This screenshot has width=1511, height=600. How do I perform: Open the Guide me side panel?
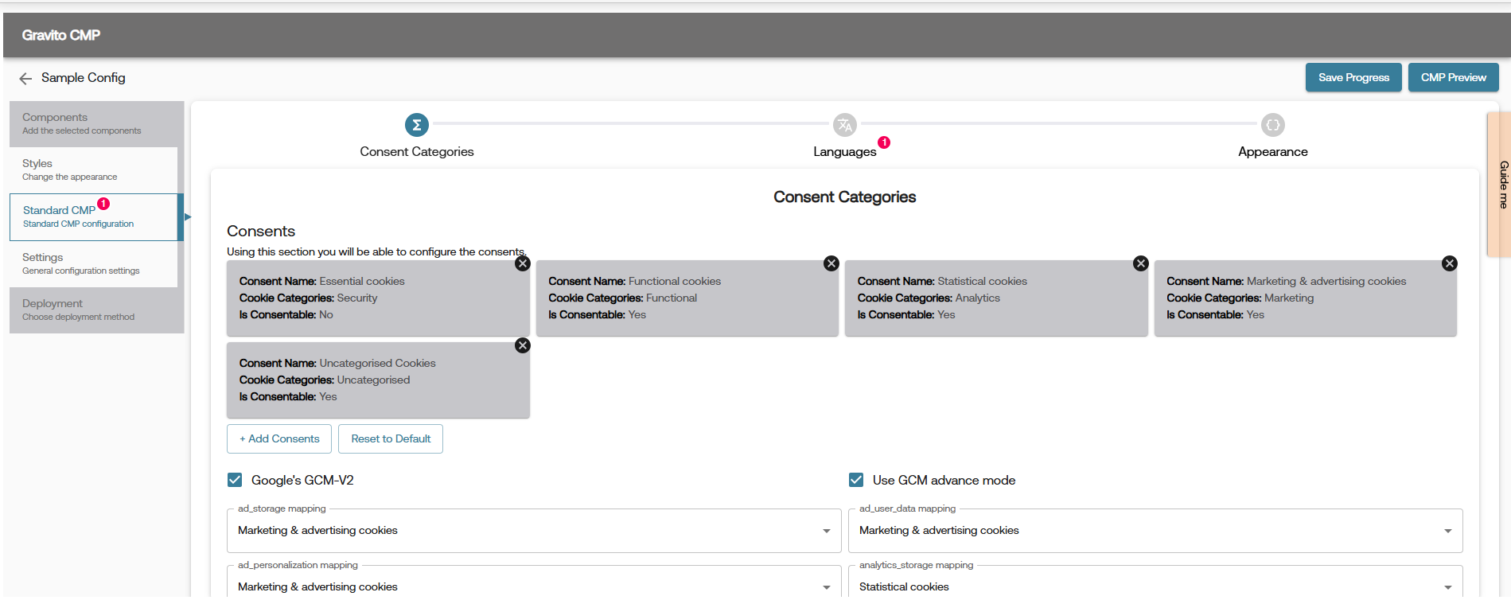coord(1500,185)
